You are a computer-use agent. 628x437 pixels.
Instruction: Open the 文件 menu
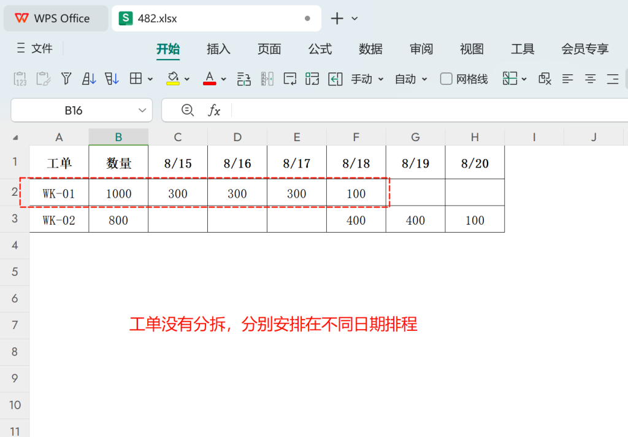35,48
